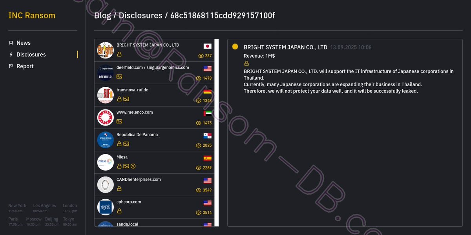
Task: Click eye views icon beside 2025
Action: pyautogui.click(x=199, y=145)
